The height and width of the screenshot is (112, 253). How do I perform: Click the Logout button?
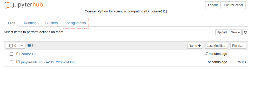213,5
